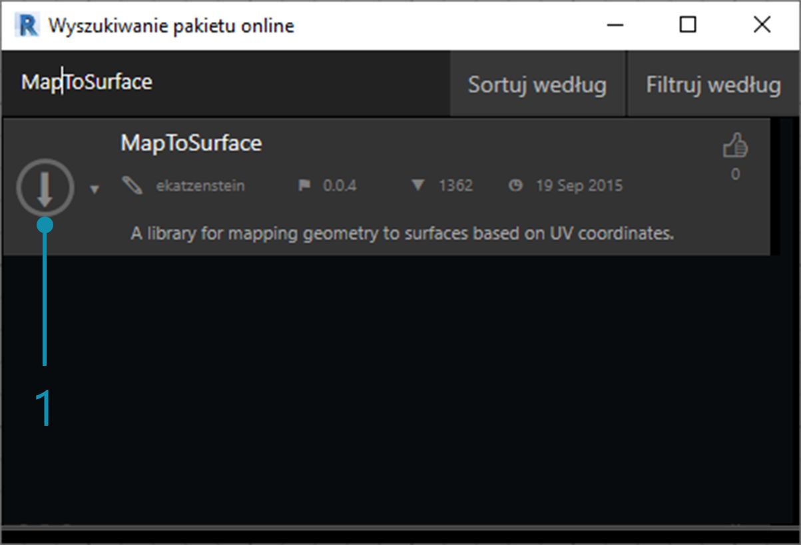The width and height of the screenshot is (801, 545).
Task: Maximize the package search window
Action: (x=688, y=25)
